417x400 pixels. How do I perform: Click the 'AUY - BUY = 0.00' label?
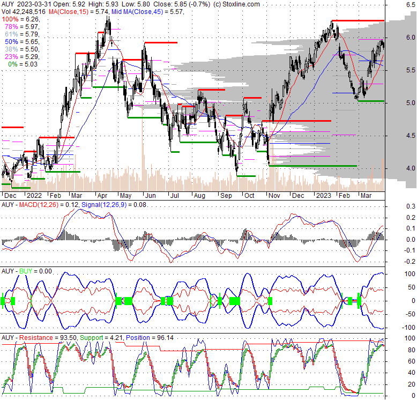27,271
